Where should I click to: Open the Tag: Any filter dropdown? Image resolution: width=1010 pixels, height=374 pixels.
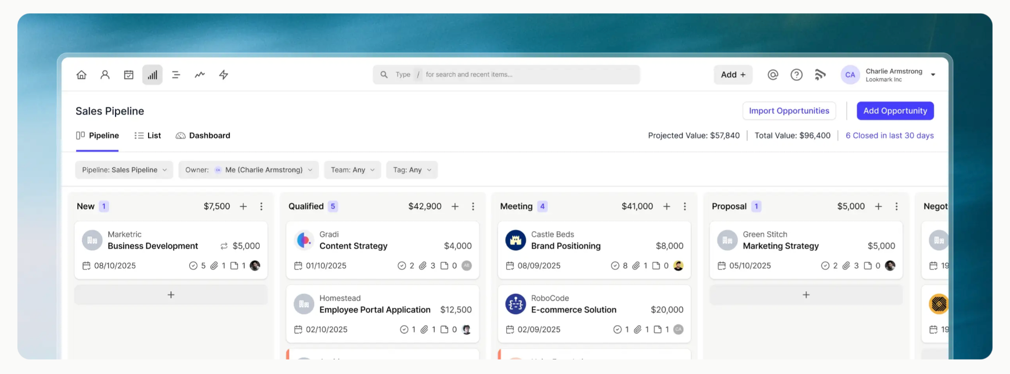[412, 170]
